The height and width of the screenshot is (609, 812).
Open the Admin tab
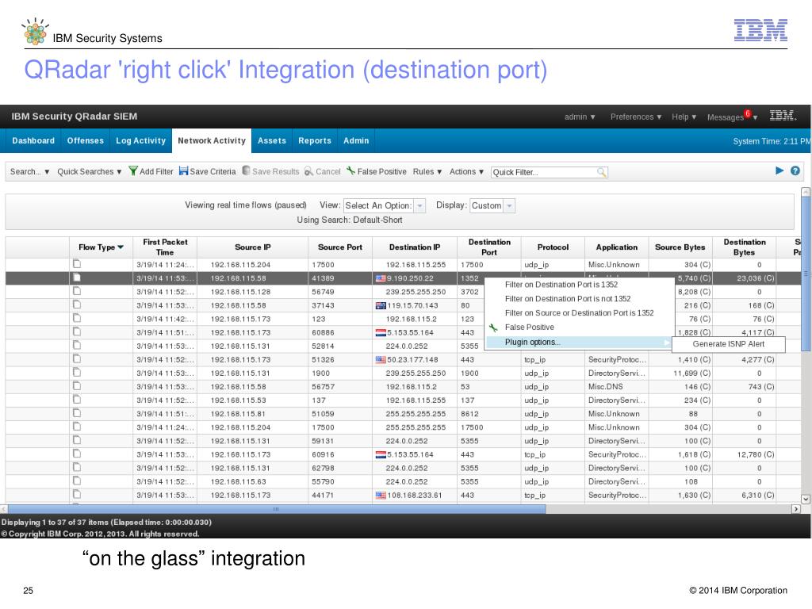[x=356, y=141]
